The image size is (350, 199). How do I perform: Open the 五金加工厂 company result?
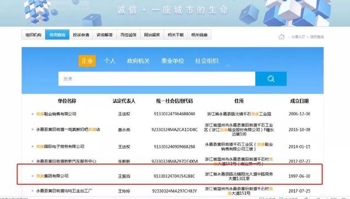[64, 191]
